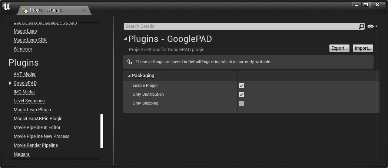Toggle the Enable Plugin checkbox

pyautogui.click(x=242, y=86)
